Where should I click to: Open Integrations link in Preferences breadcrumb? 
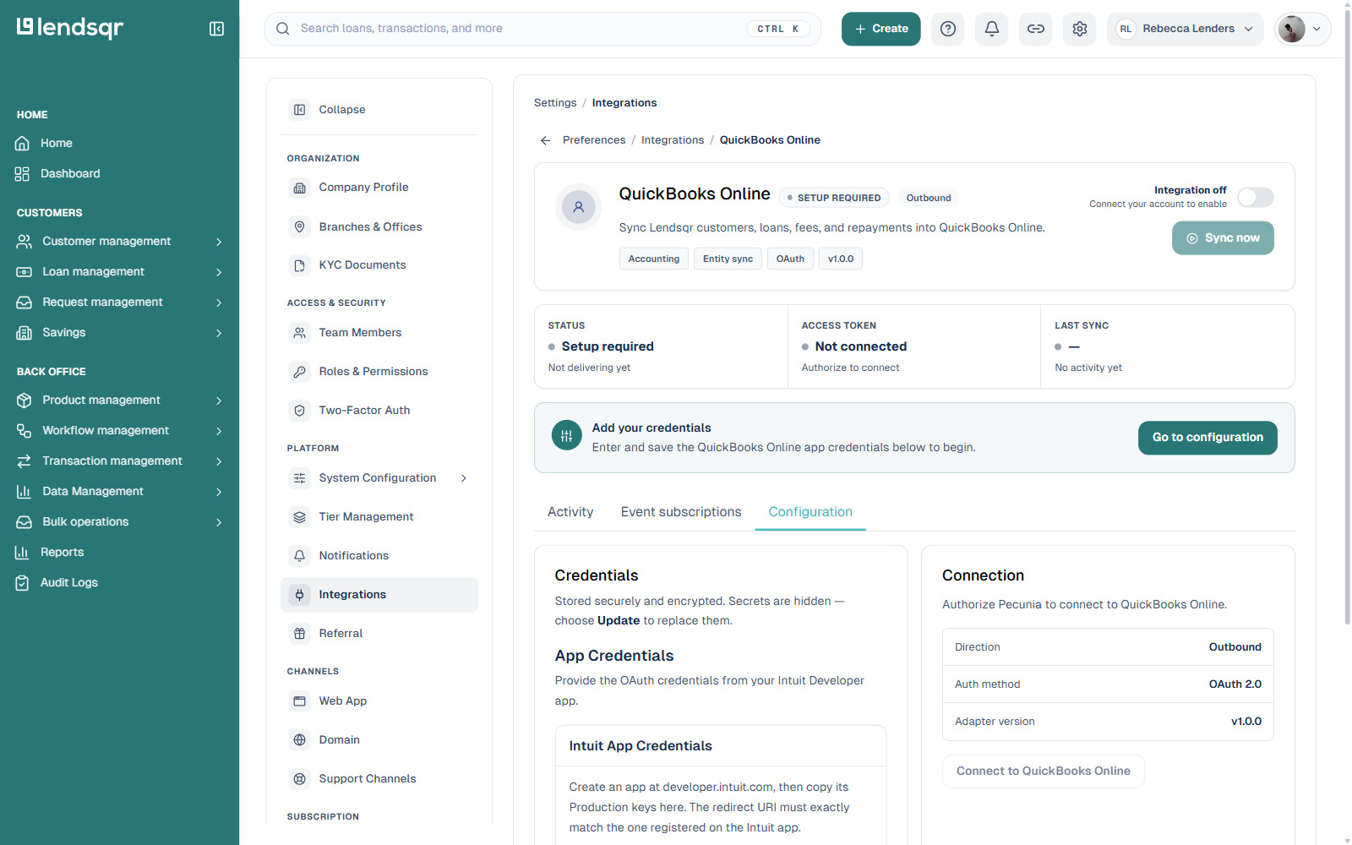coord(673,140)
